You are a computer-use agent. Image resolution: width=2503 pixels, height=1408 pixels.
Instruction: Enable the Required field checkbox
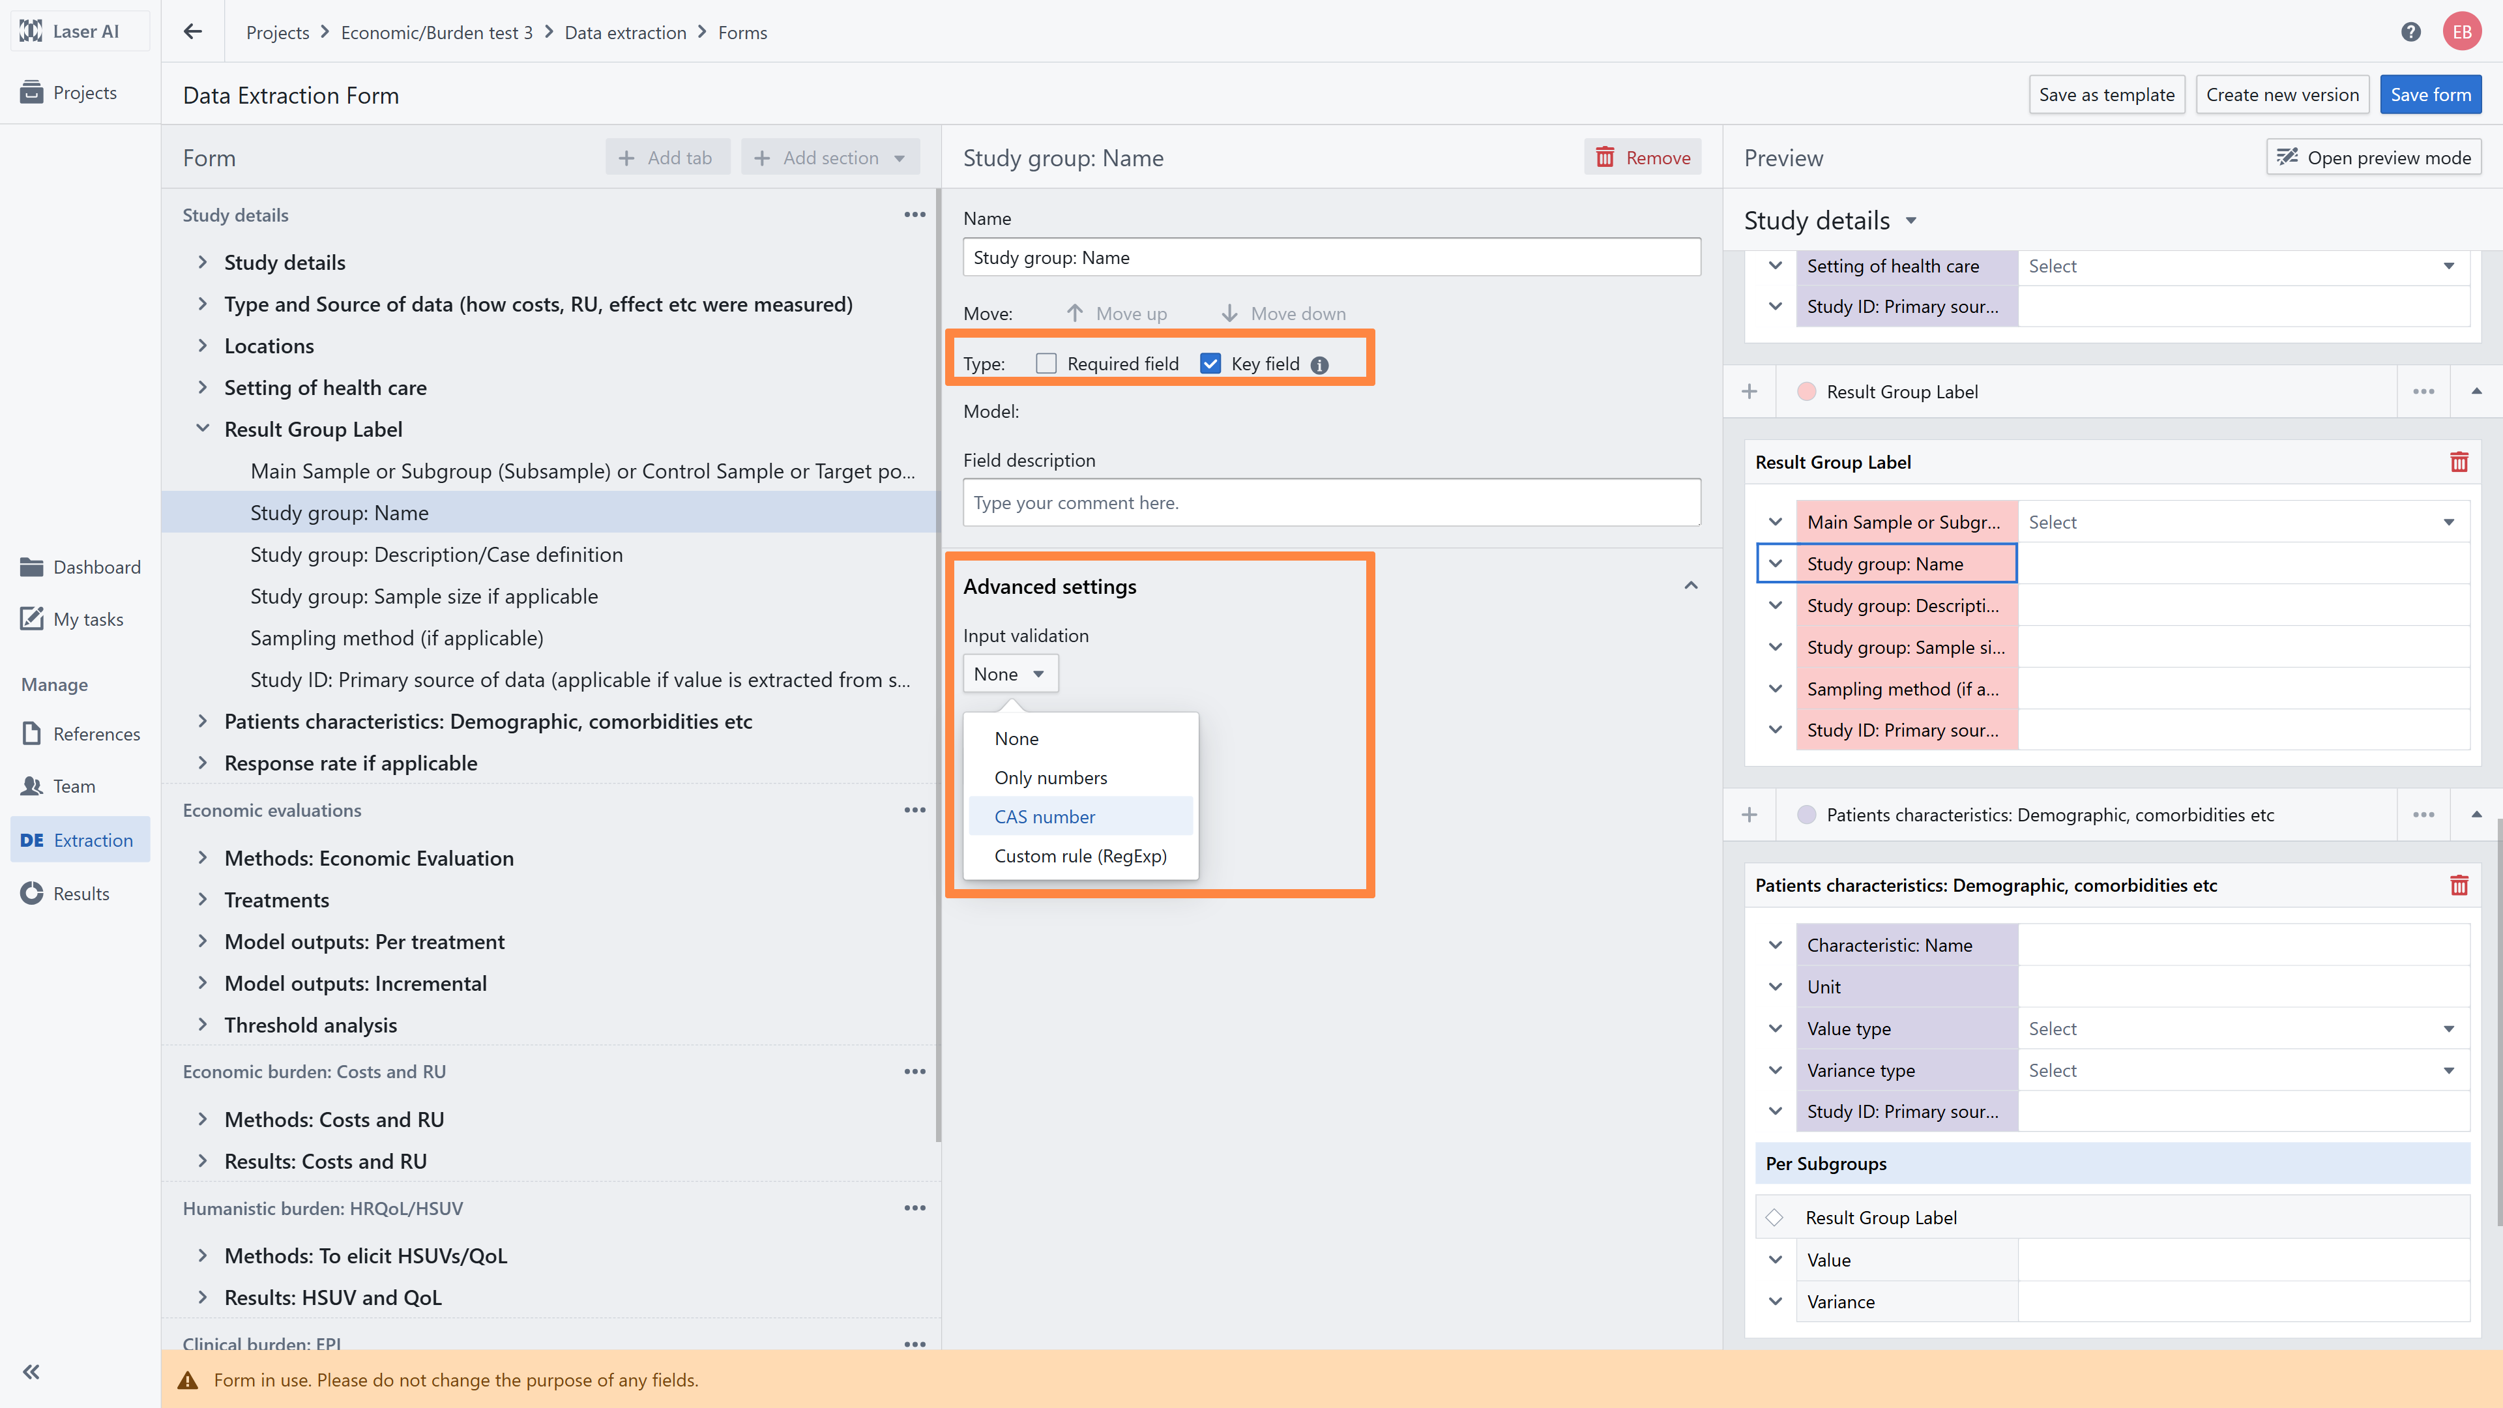point(1046,364)
